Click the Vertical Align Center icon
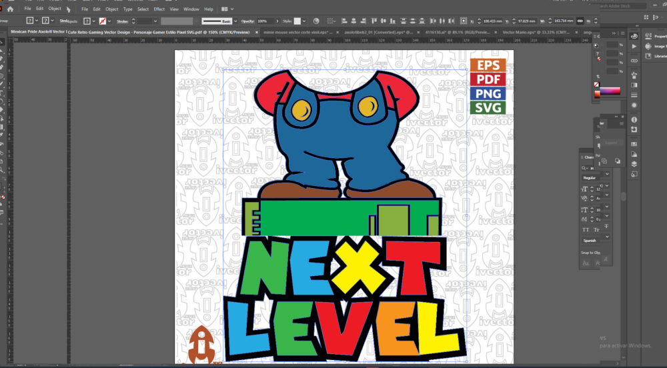This screenshot has height=368, width=667. tap(384, 21)
